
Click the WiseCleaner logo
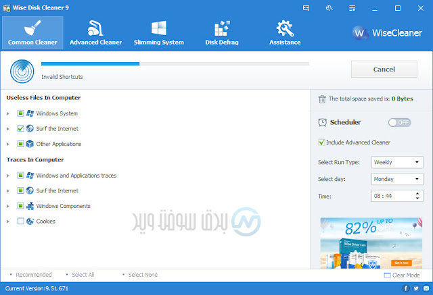point(387,33)
